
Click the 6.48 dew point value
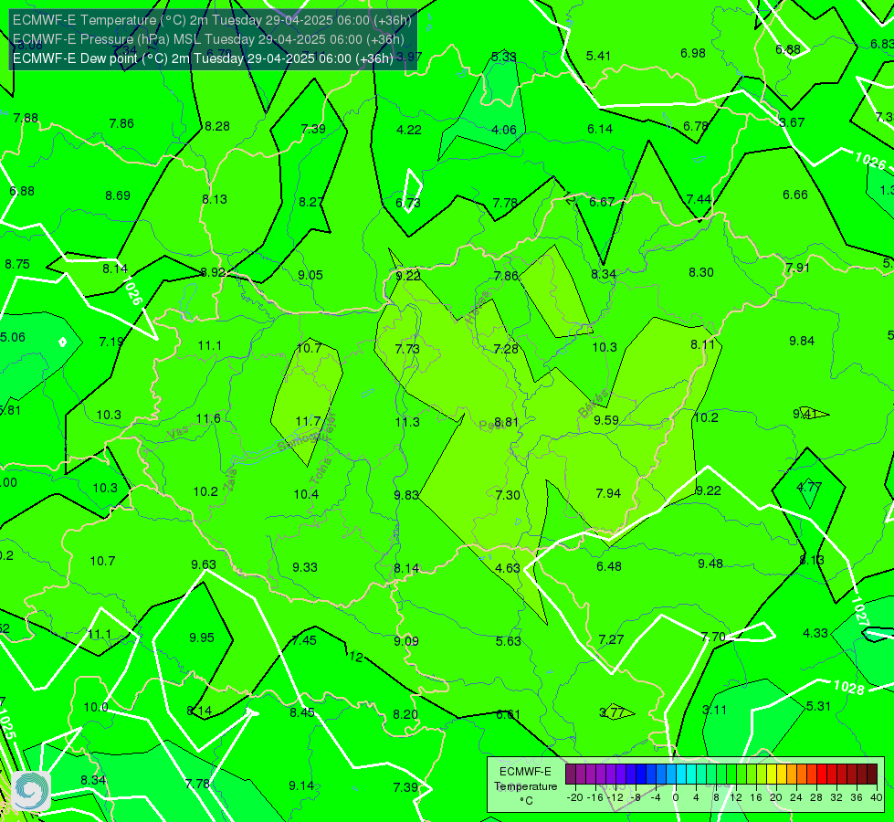(609, 566)
